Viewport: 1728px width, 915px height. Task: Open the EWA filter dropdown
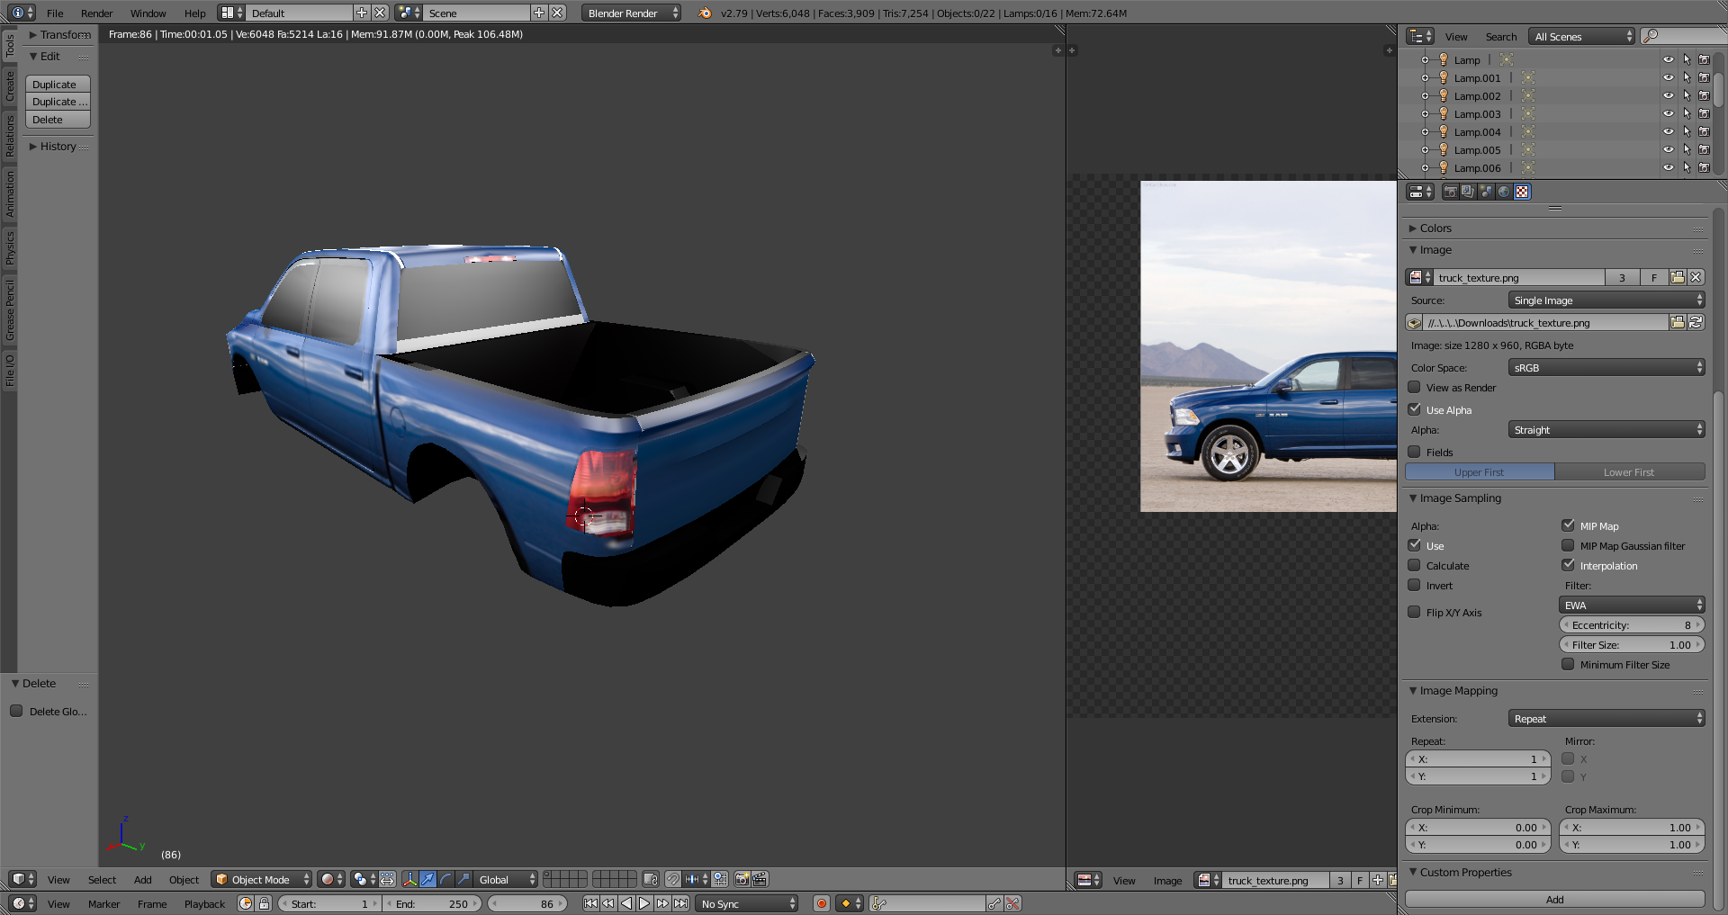1631,606
